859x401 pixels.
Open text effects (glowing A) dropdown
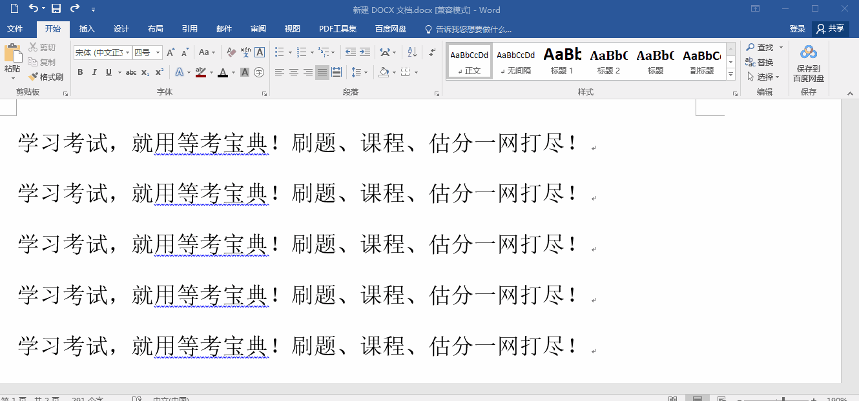point(183,72)
